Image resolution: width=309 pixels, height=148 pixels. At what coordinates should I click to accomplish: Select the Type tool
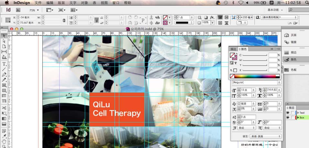click(x=4, y=64)
